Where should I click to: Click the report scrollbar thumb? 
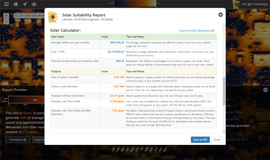point(224,91)
